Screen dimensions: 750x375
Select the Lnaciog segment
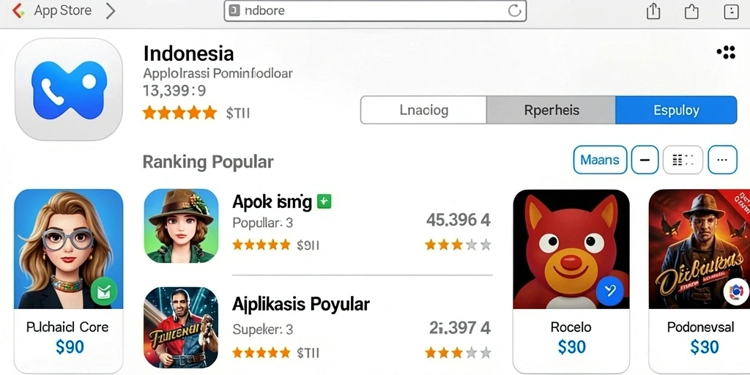[x=423, y=110]
